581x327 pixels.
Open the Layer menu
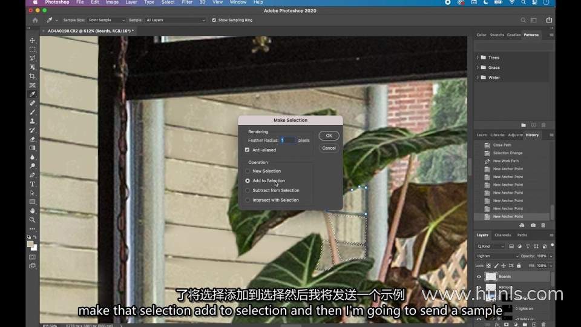point(131,2)
